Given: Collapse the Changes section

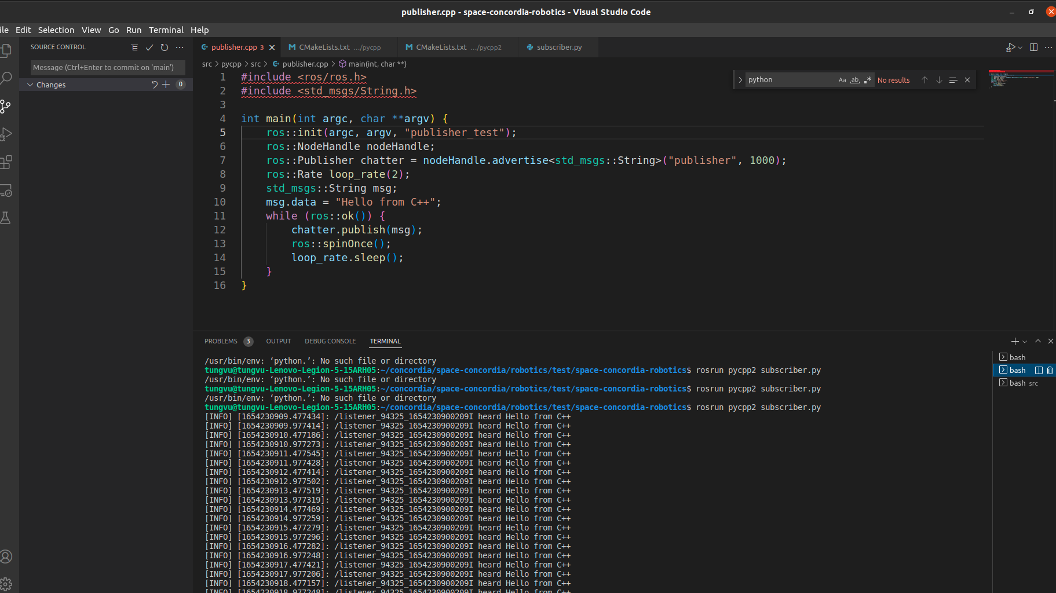Looking at the screenshot, I should (30, 85).
